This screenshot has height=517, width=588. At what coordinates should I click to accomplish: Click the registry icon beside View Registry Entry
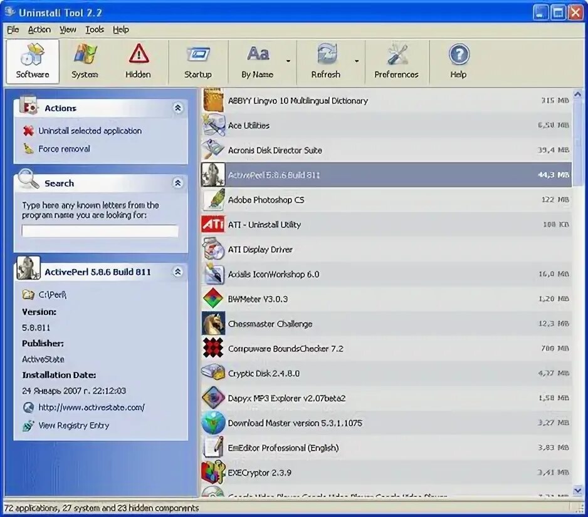coord(28,426)
